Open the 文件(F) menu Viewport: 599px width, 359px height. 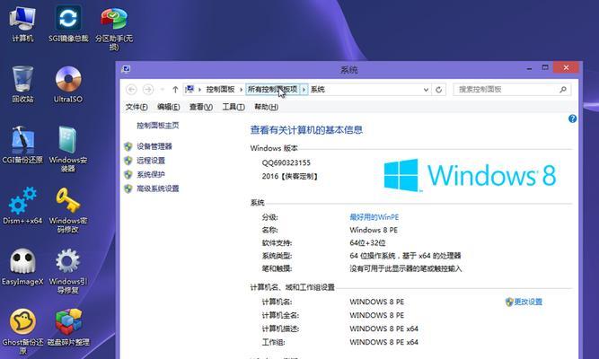click(137, 107)
